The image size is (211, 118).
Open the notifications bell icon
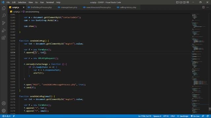tap(208, 116)
